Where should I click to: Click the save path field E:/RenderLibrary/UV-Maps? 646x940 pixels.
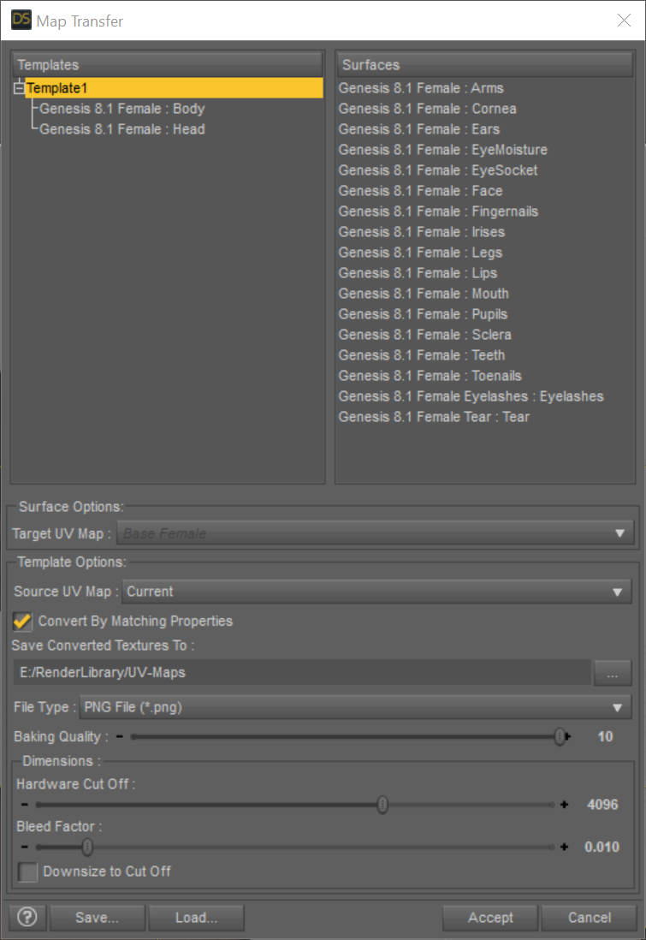302,673
